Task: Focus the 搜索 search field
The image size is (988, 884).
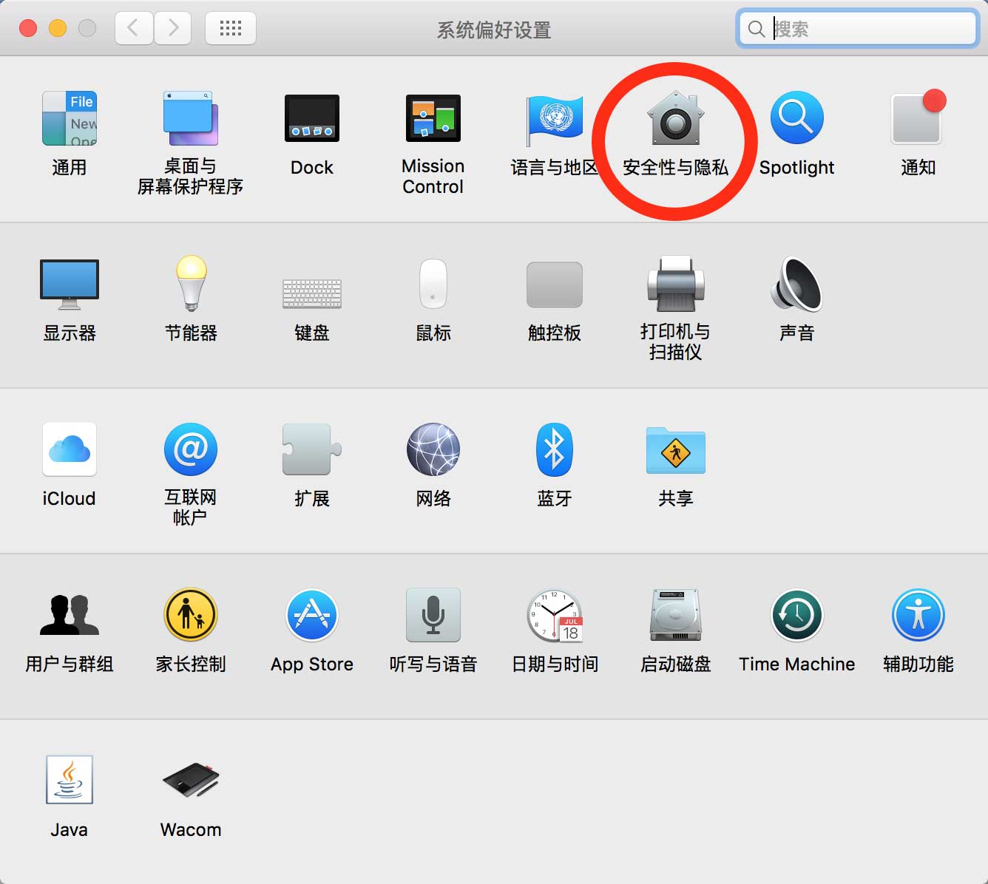Action: [858, 29]
